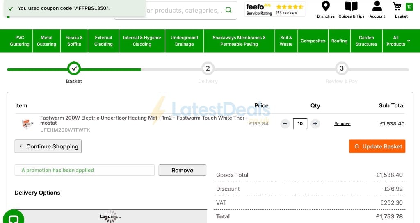The image size is (420, 223).
Task: Click step 2 Delivery circle
Action: tap(208, 68)
